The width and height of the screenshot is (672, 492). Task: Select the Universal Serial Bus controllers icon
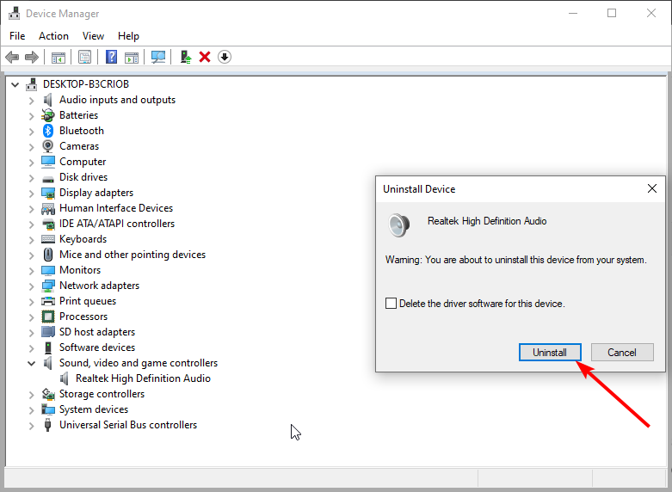(48, 425)
